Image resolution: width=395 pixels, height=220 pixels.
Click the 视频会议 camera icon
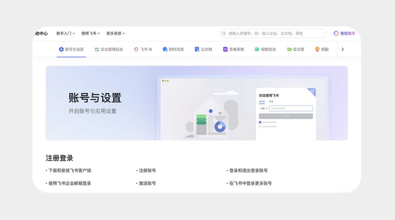coord(257,49)
